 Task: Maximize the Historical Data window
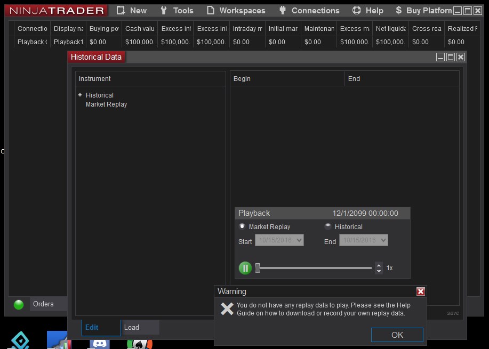coord(451,57)
